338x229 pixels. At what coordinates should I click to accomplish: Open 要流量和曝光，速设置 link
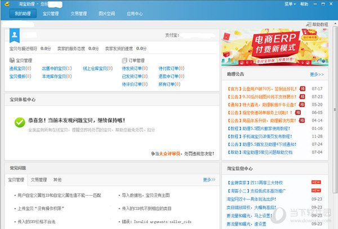click(x=246, y=224)
